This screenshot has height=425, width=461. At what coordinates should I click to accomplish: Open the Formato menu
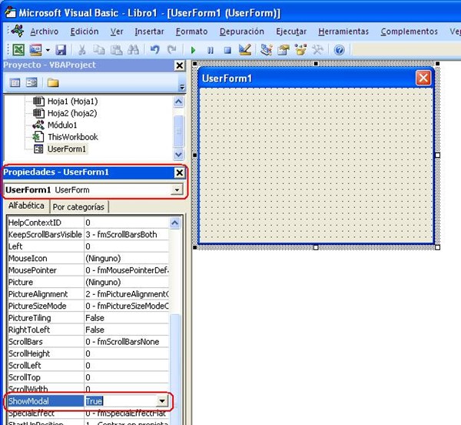click(191, 32)
